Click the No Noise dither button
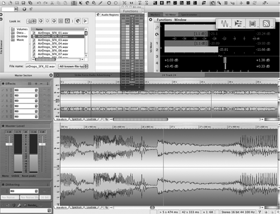 [10, 197]
